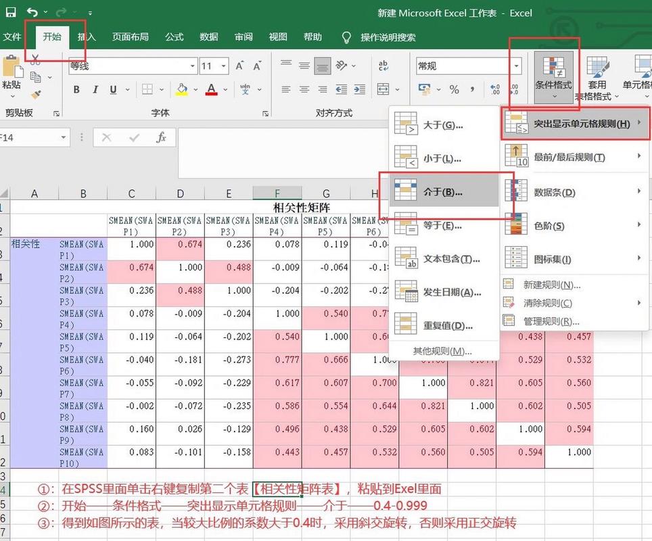The width and height of the screenshot is (652, 541).
Task: Select 文本包含(T) rule
Action: coord(444,258)
